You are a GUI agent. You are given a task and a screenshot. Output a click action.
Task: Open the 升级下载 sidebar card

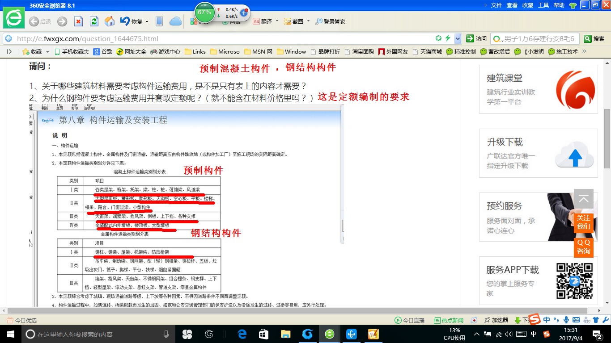click(539, 153)
